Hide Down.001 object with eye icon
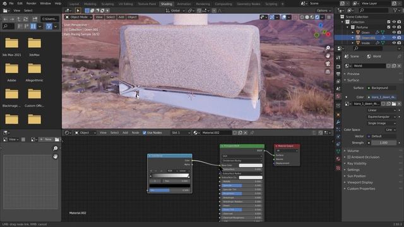Image resolution: width=404 pixels, height=227 pixels. click(x=394, y=38)
